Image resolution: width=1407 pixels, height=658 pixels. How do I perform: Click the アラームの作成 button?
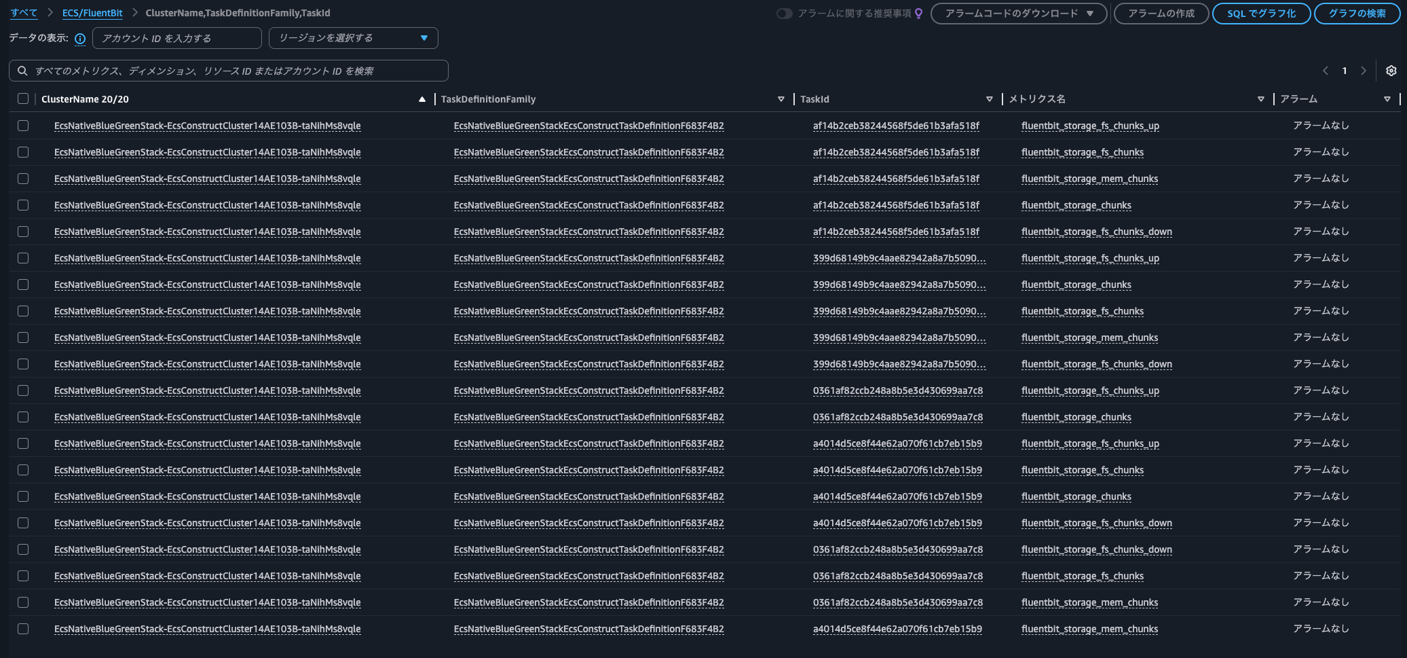pyautogui.click(x=1161, y=14)
